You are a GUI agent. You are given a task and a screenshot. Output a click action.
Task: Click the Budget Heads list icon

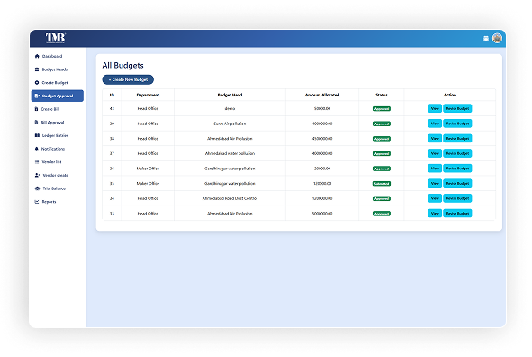pyautogui.click(x=37, y=69)
